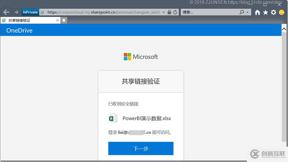This screenshot has height=162, width=288.
Task: Click the scrollbar up arrow
Action: click(284, 29)
